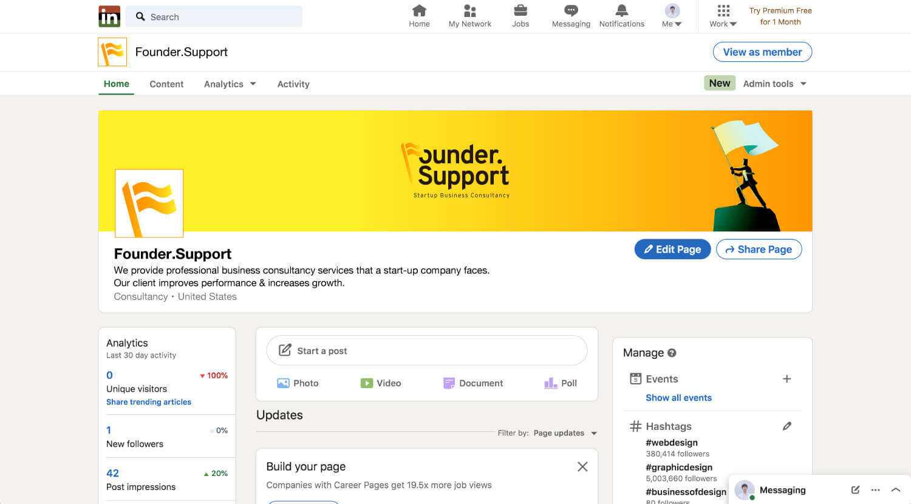Viewport: 911px width, 504px height.
Task: Click the Events calendar icon
Action: pyautogui.click(x=636, y=379)
